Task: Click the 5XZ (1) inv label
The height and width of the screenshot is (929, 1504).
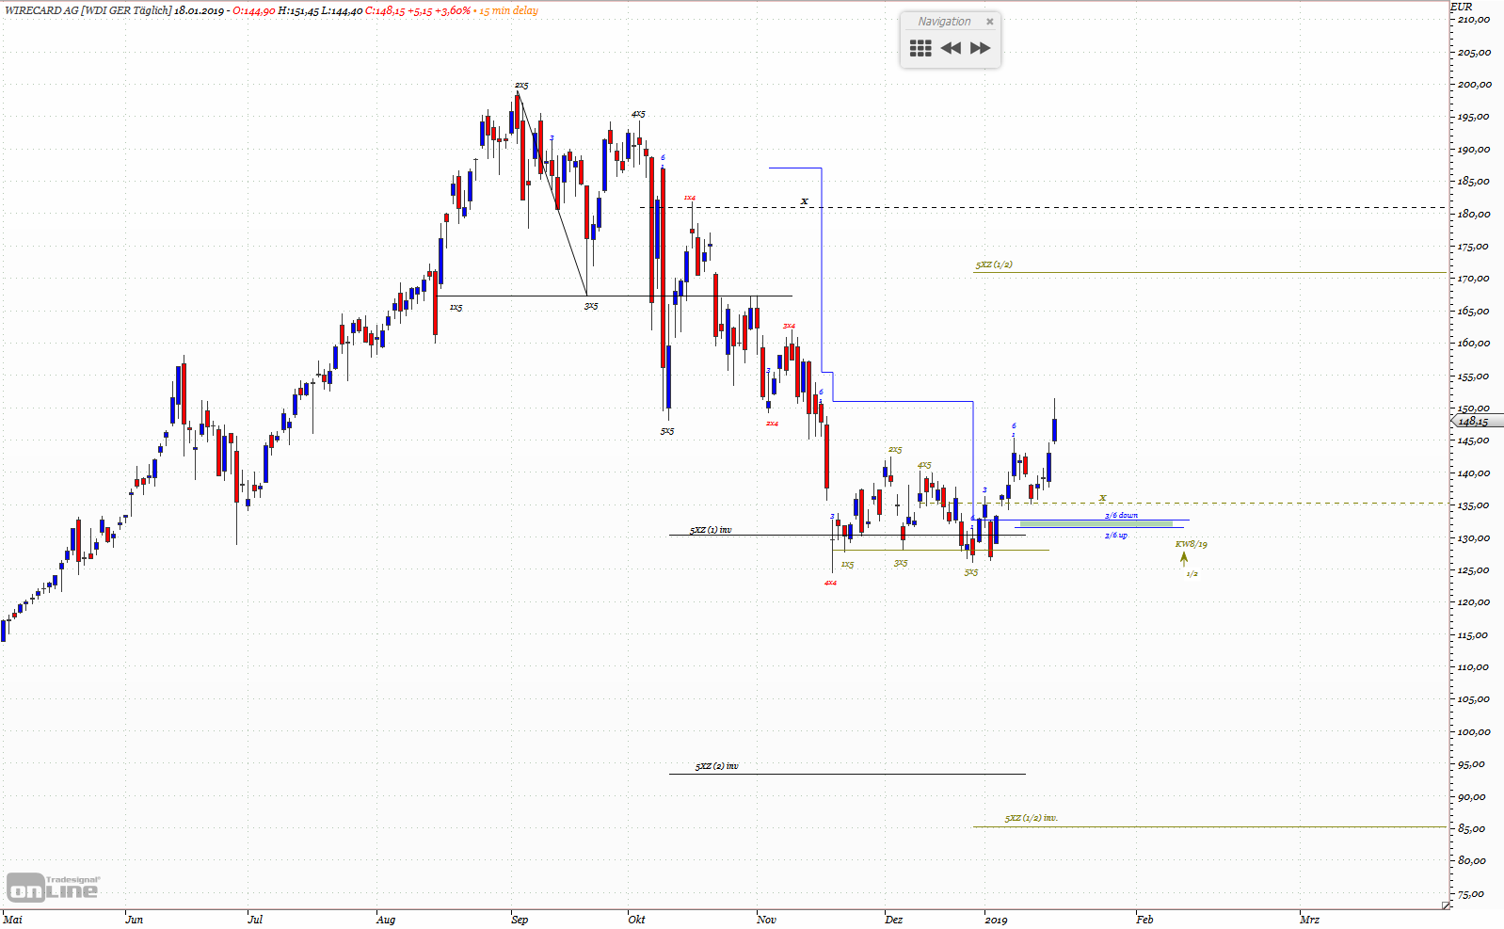Action: [711, 530]
